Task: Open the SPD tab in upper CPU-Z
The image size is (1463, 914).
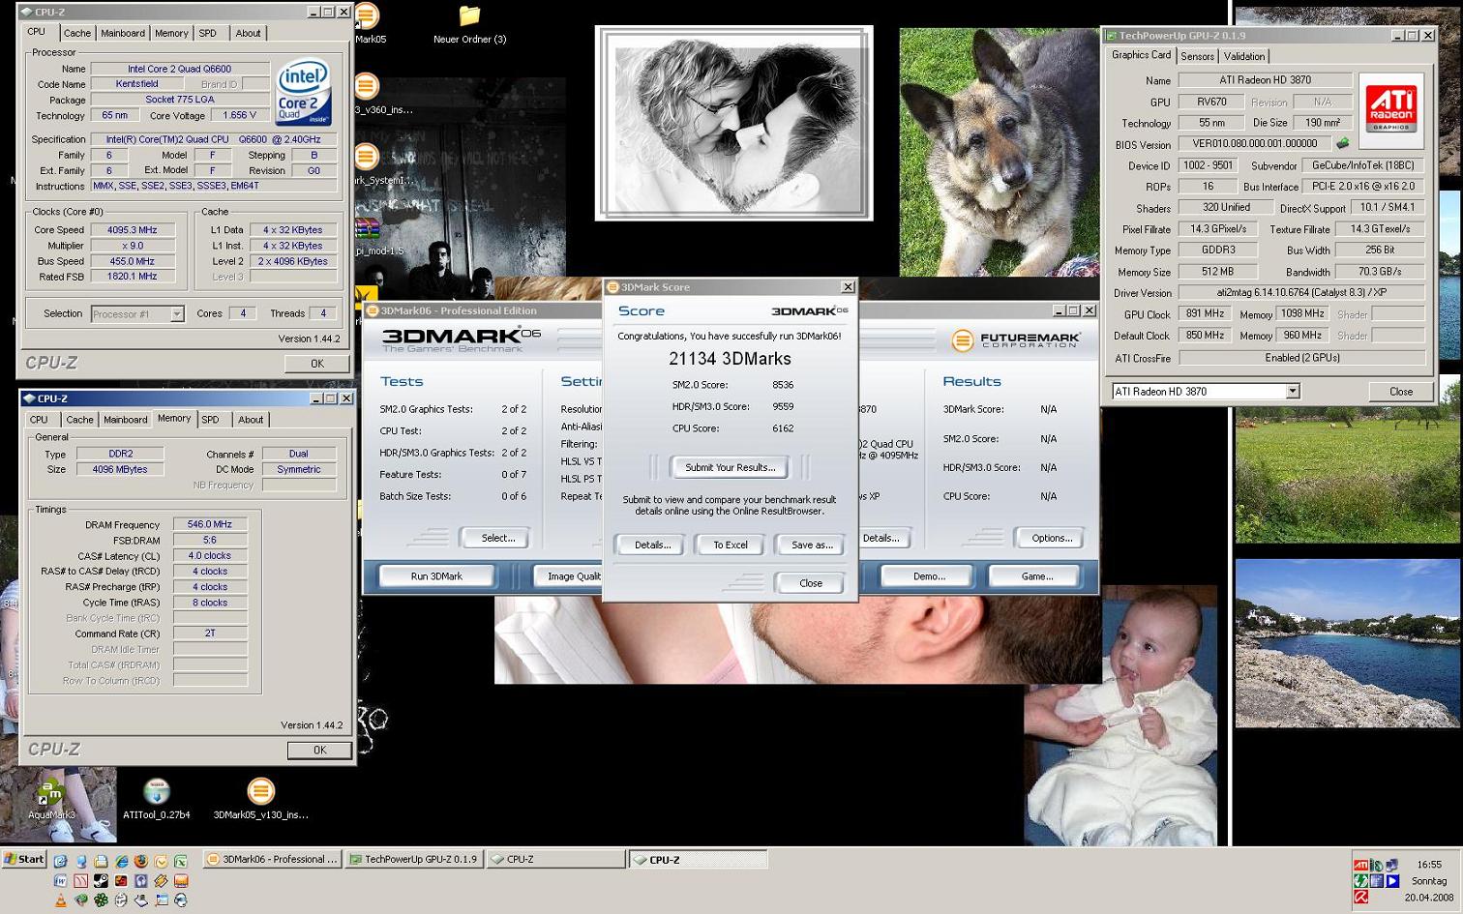Action: pos(208,33)
